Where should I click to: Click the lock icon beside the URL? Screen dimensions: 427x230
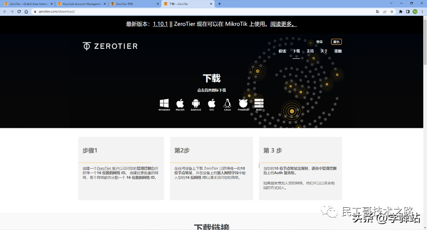[35, 11]
